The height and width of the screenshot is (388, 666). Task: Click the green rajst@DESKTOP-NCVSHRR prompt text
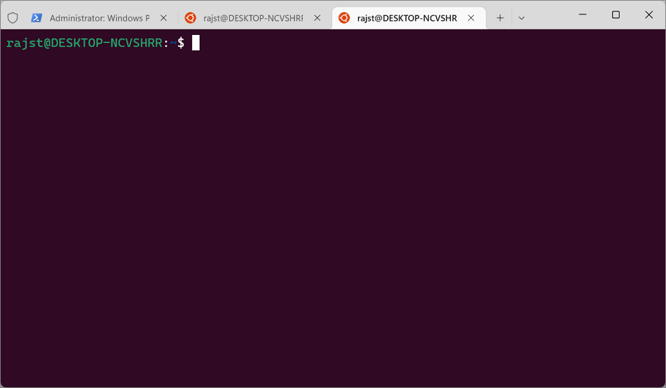point(84,43)
